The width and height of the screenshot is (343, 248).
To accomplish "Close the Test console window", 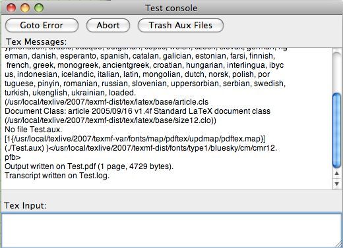I will [x=11, y=8].
